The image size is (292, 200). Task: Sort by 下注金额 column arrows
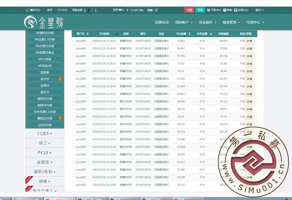tap(190, 34)
